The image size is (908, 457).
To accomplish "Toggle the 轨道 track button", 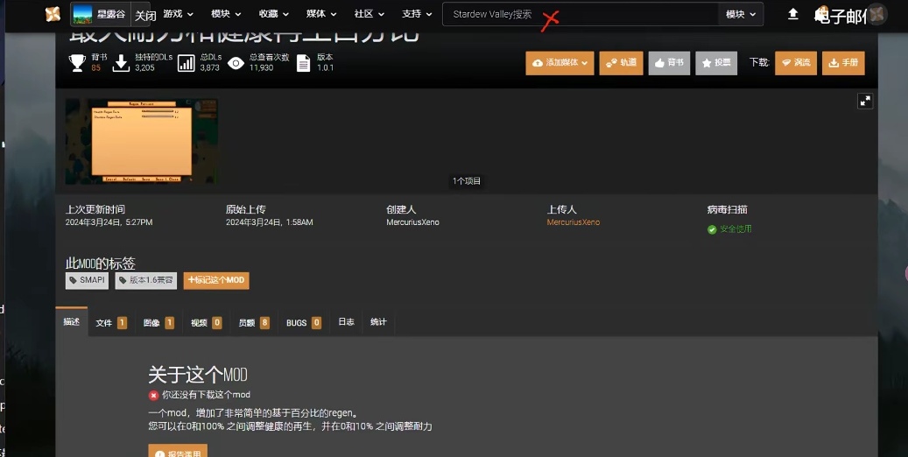I will [x=621, y=63].
